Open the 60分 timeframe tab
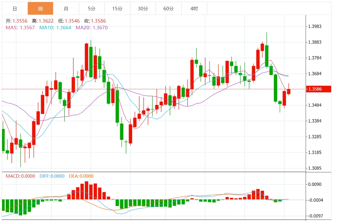Screen dimensions: 337x221 tap(168, 8)
